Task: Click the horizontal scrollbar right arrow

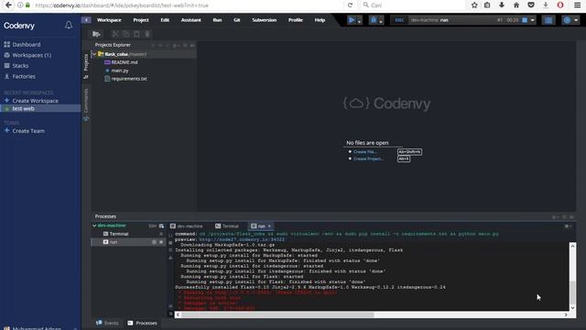Action: point(566,314)
